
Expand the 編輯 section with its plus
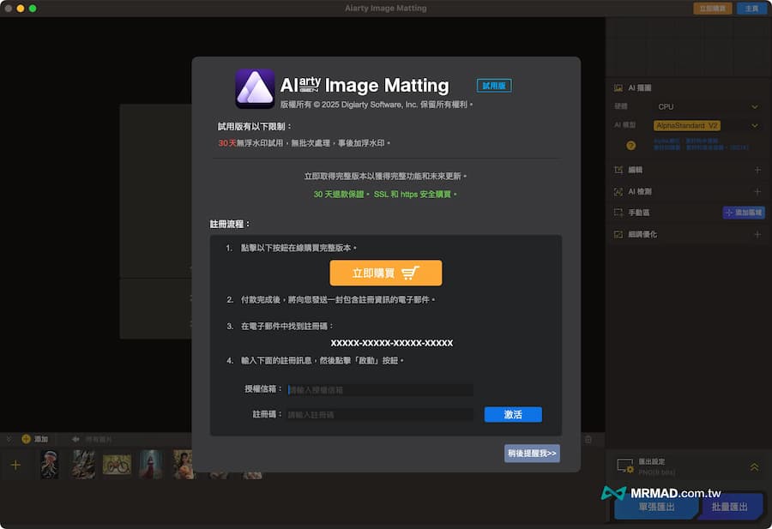(756, 169)
